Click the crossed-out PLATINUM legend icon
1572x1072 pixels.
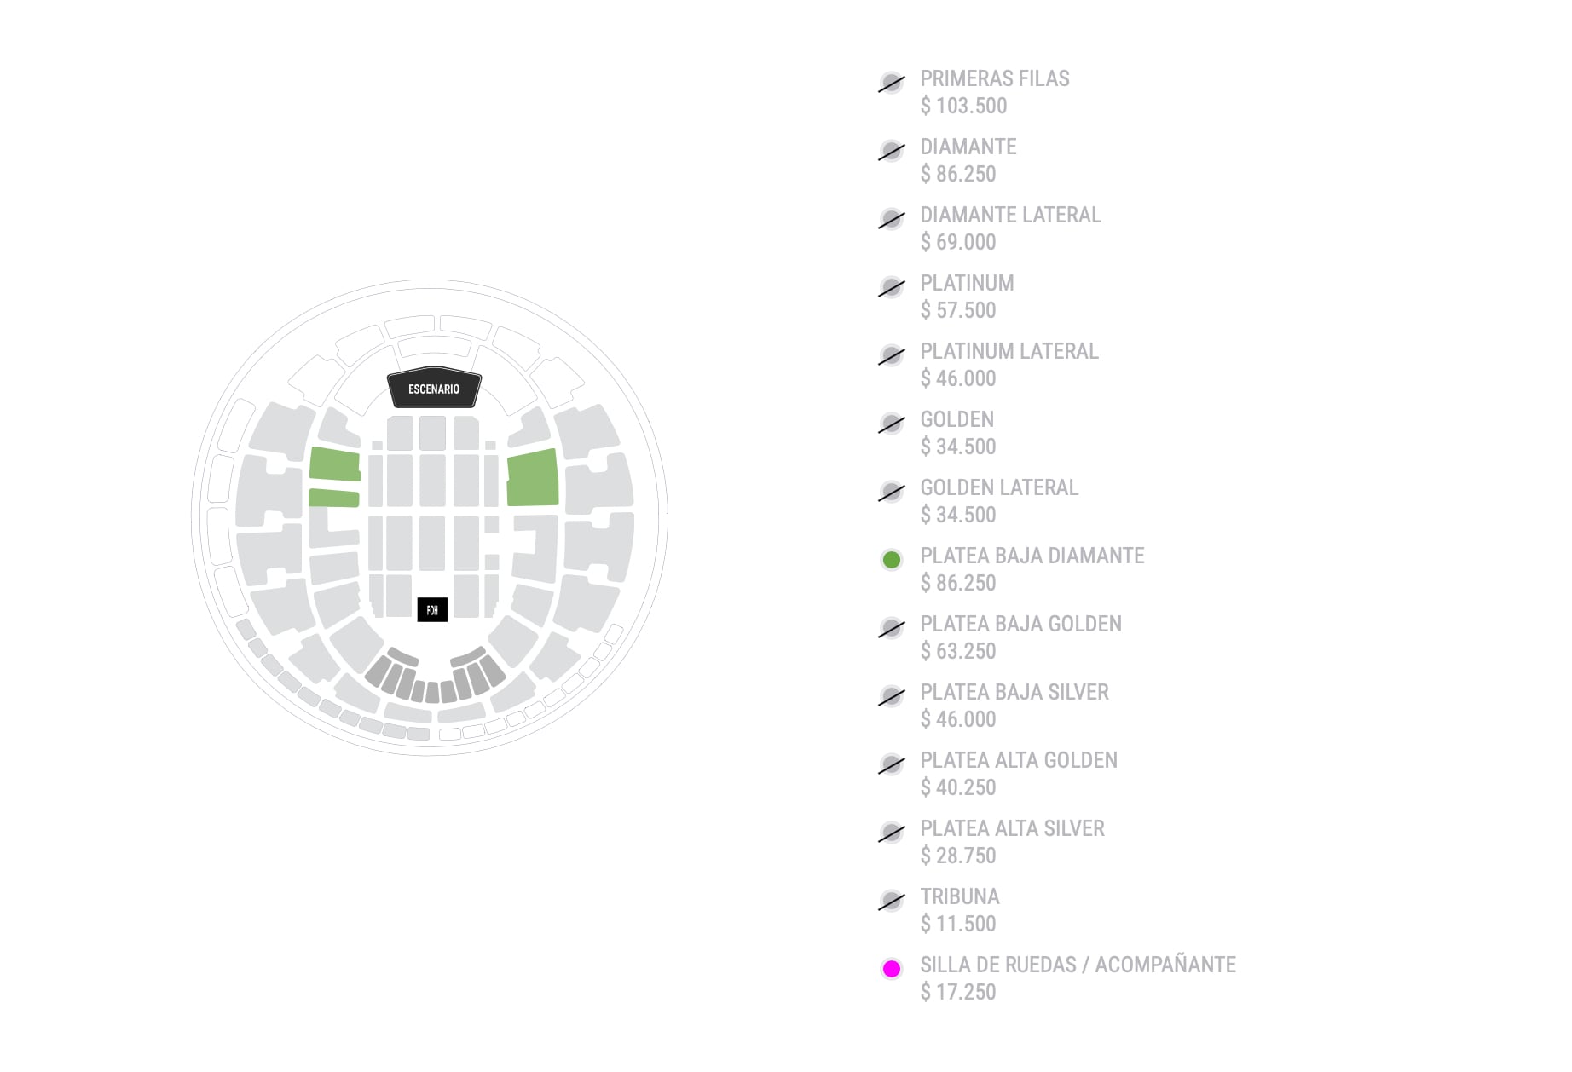click(x=892, y=288)
